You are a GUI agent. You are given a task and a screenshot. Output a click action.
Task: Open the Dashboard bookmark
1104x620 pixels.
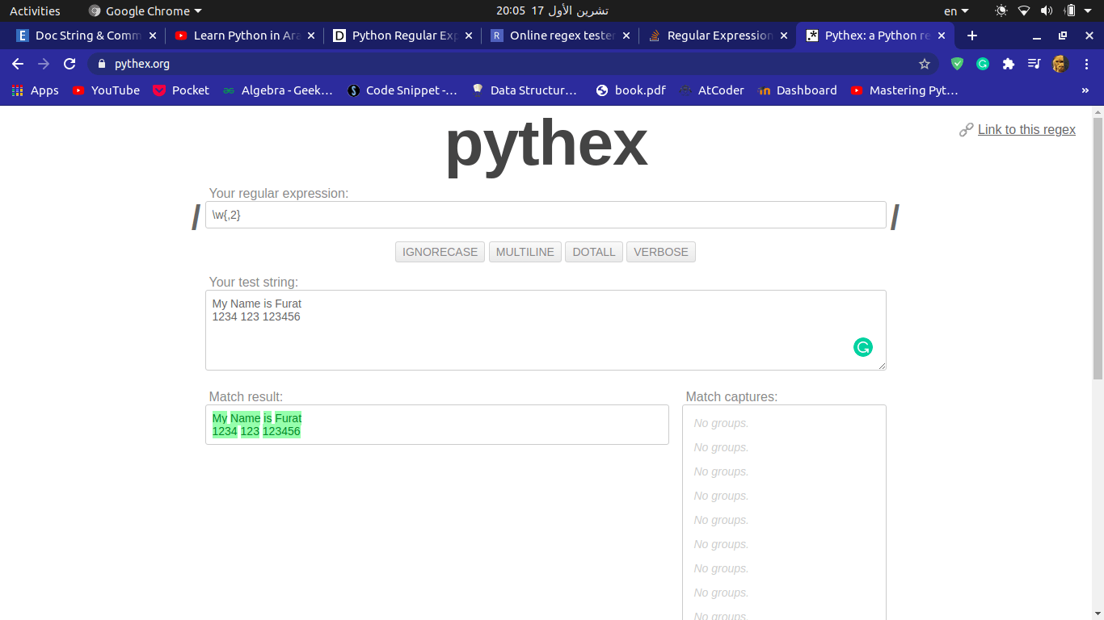(797, 90)
